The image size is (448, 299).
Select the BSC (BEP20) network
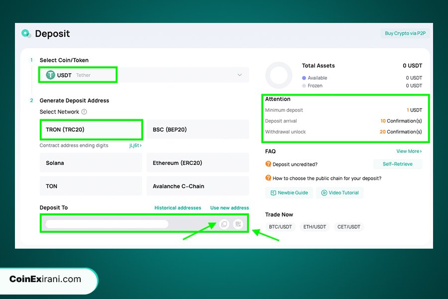tap(198, 130)
